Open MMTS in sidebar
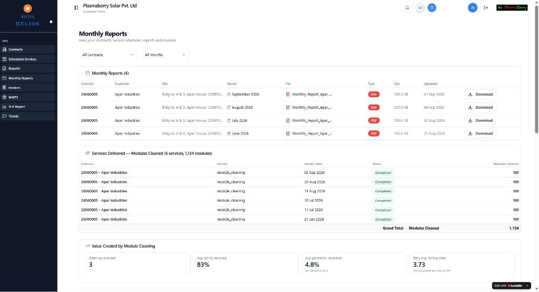 point(27,97)
